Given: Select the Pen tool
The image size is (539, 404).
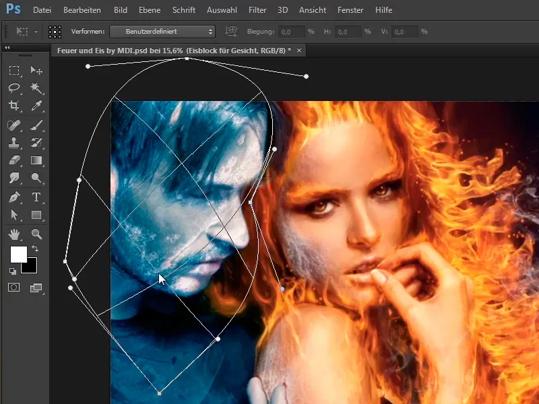Looking at the screenshot, I should (x=14, y=197).
